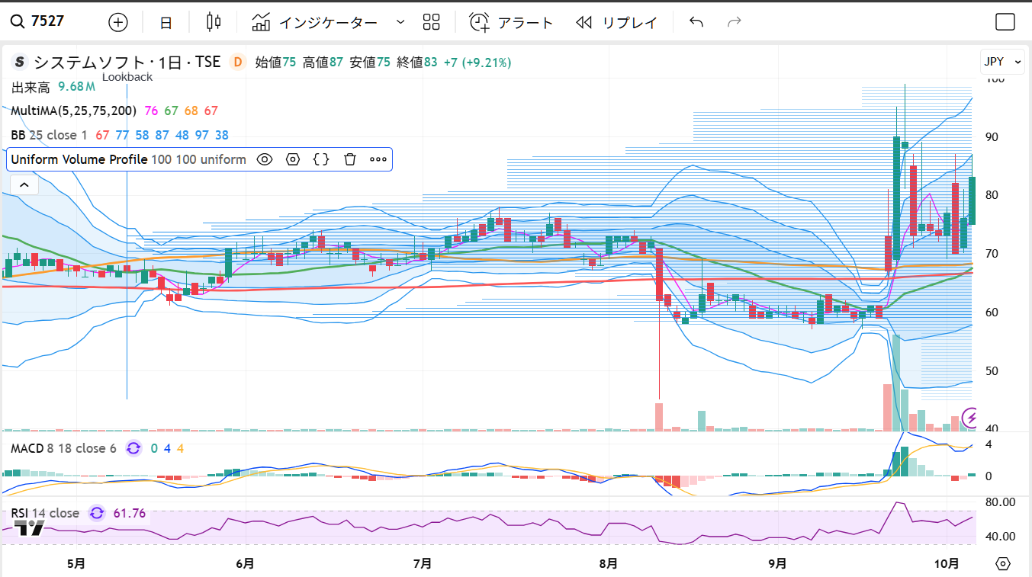Click the アラート alert button

[511, 22]
